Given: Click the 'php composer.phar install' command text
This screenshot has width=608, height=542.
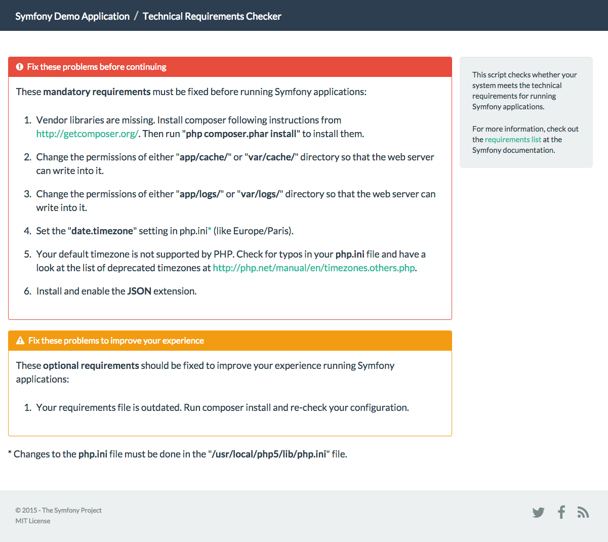Looking at the screenshot, I should point(241,134).
